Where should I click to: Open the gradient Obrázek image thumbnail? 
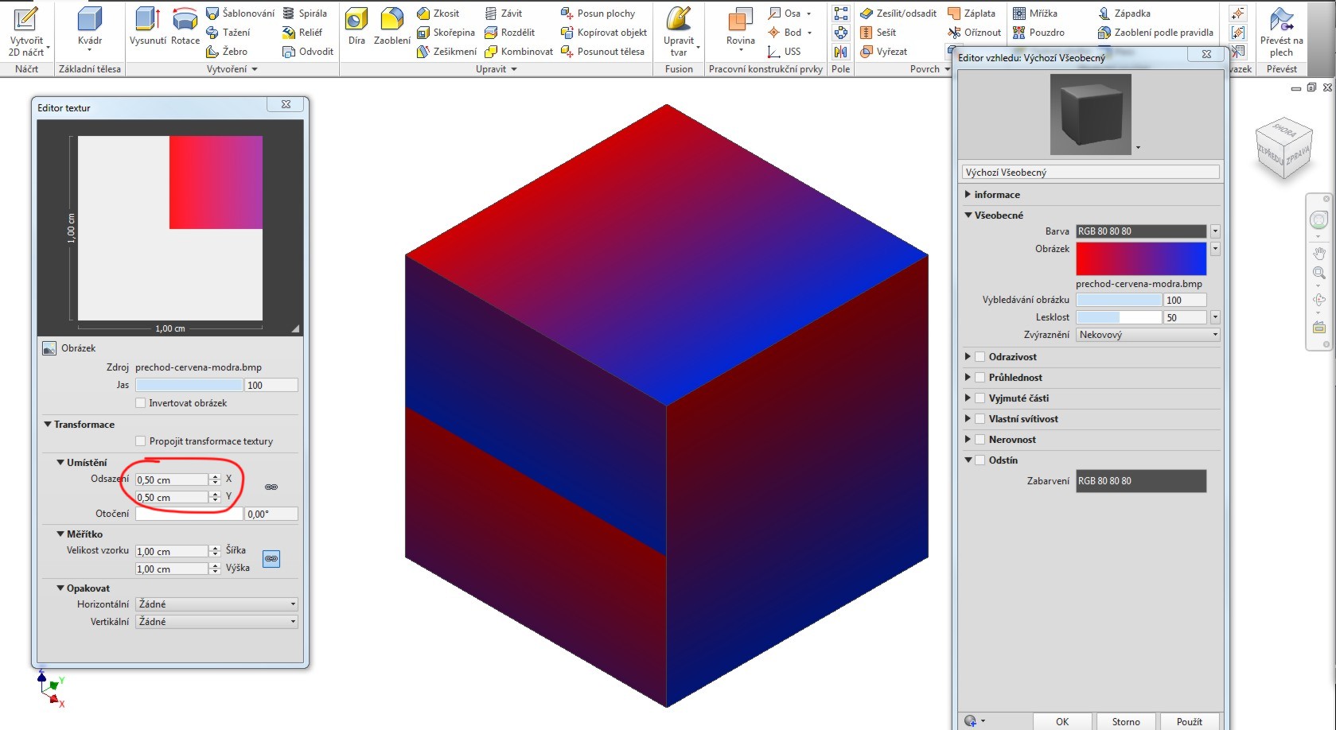tap(1141, 259)
